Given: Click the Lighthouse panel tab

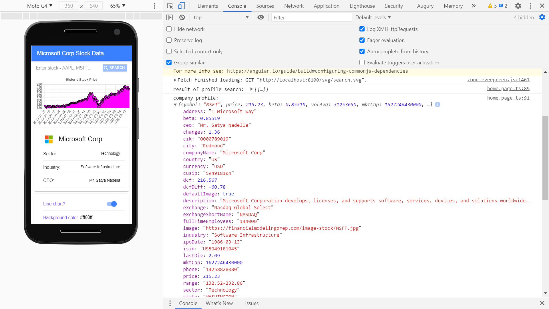Looking at the screenshot, I should 362,6.
